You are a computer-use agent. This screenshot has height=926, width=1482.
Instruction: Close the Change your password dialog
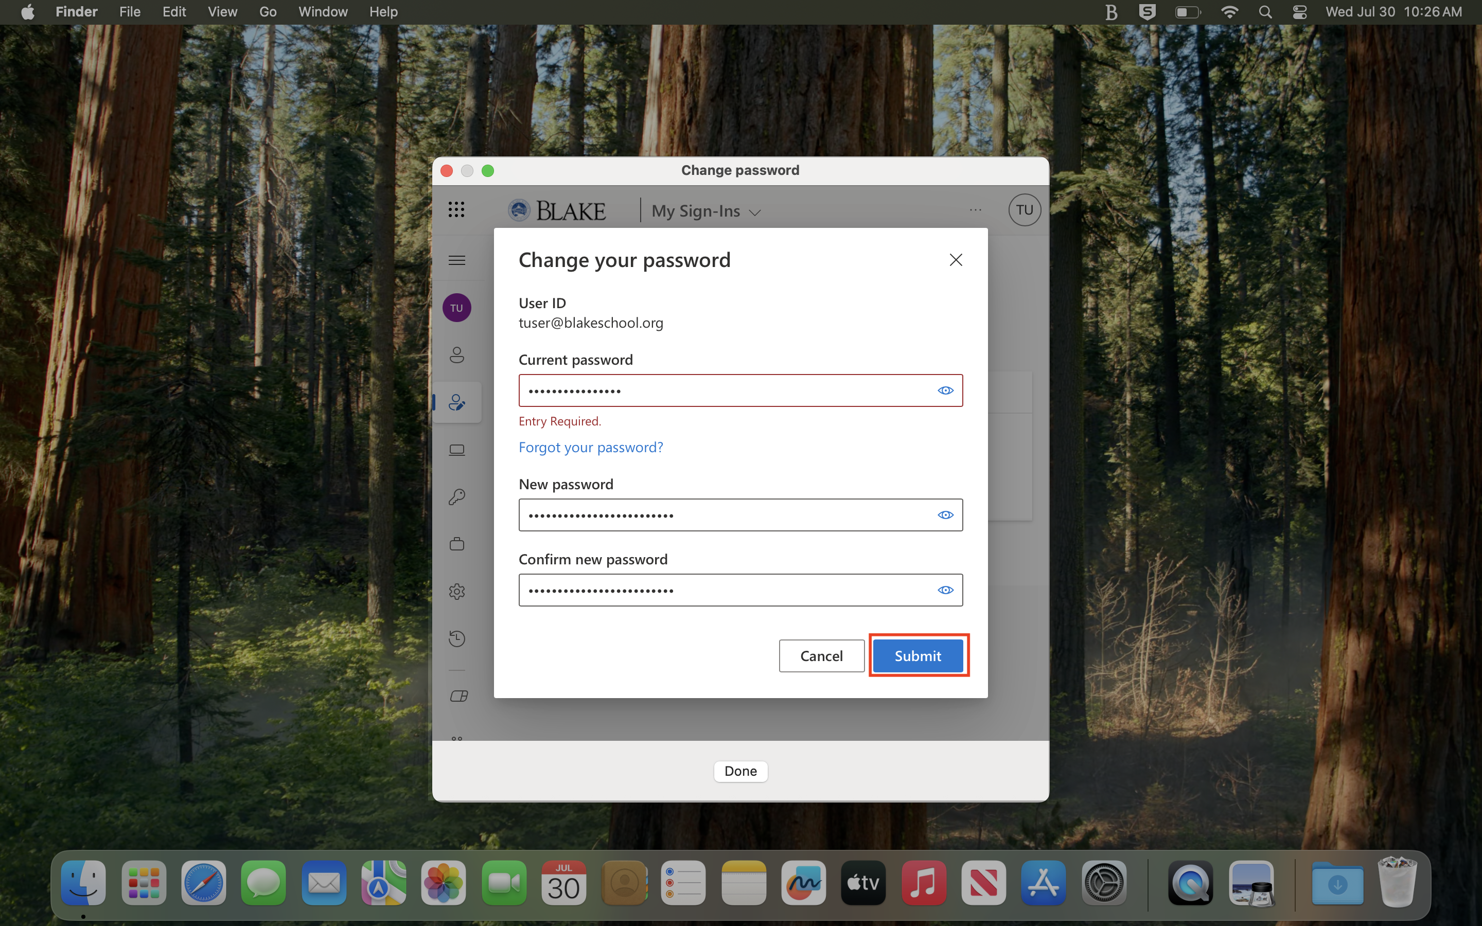[x=956, y=260]
